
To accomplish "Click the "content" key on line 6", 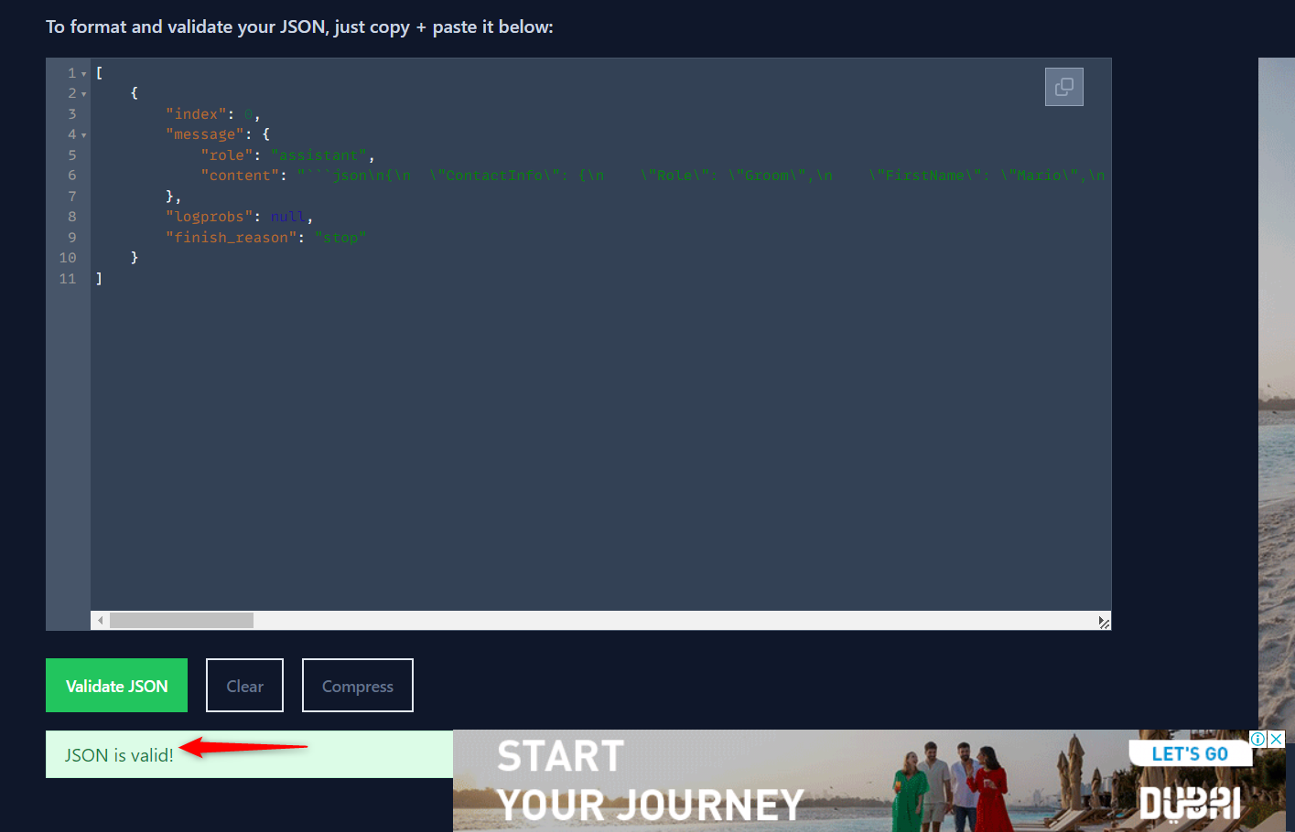I will tap(240, 176).
